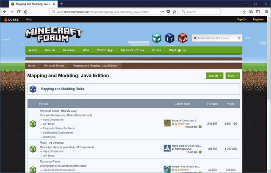Open search settings gear in forum search
Screen dimensions: 271x173
[239, 38]
